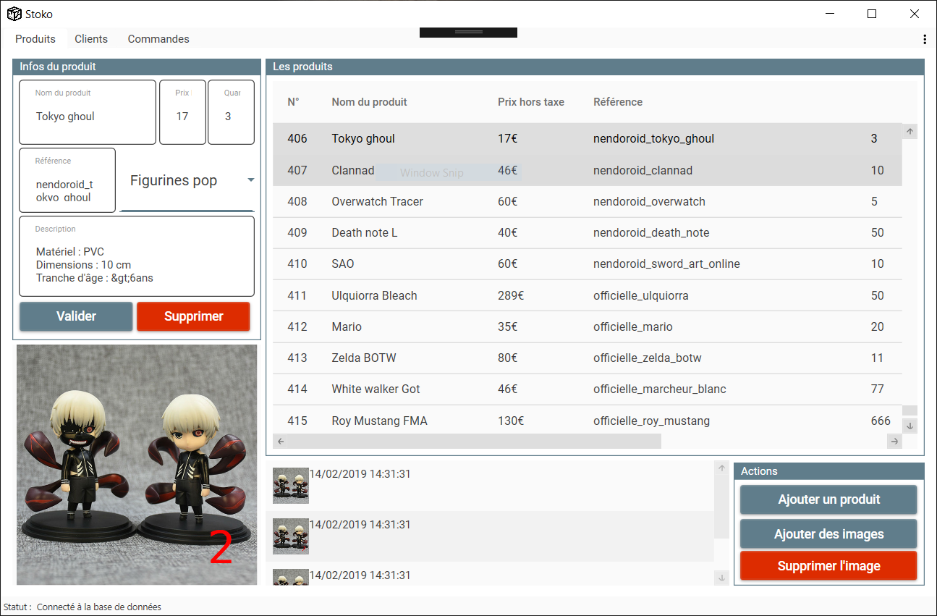Click the 289€ price cell
Image resolution: width=937 pixels, height=616 pixels.
click(x=511, y=295)
